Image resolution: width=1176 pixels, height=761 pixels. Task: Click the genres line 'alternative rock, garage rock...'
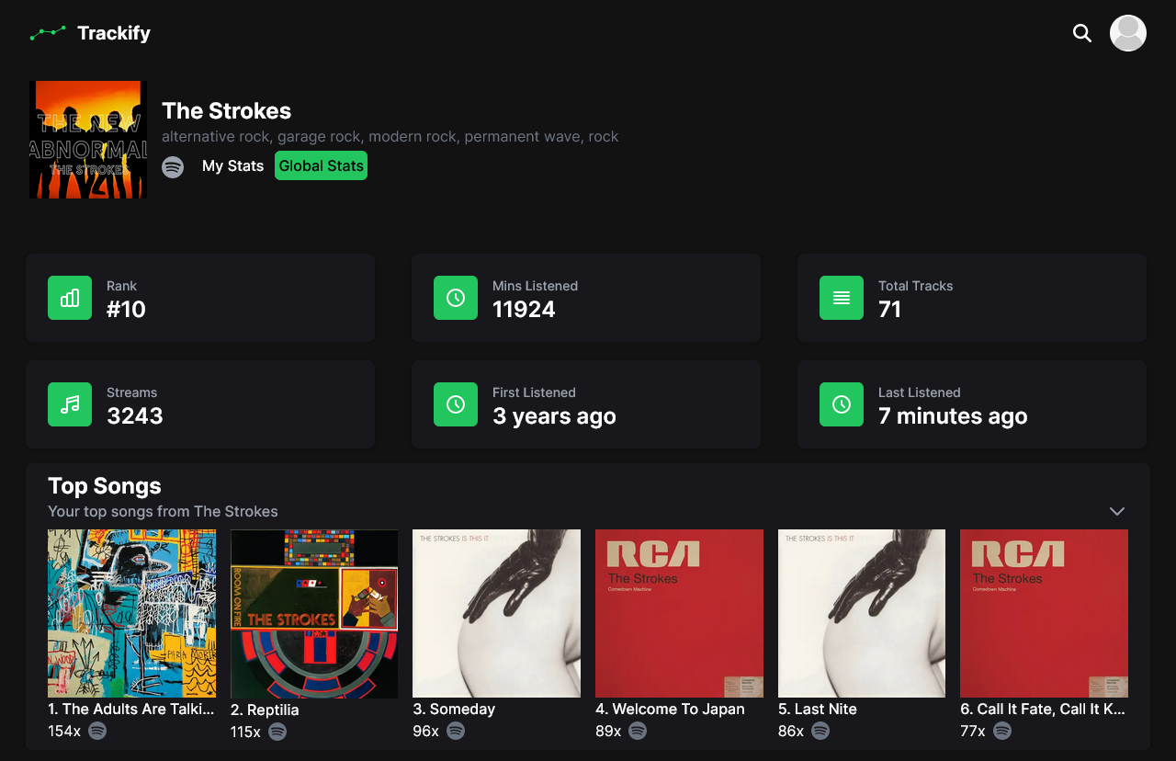tap(390, 136)
